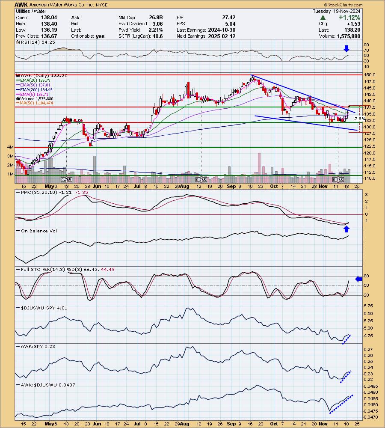Viewport: 385px width, 428px height.
Task: Click the +1.12% percent change figure
Action: tap(349, 18)
